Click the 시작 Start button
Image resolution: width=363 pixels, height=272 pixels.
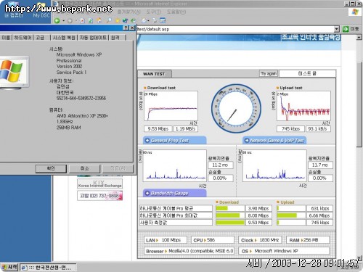coord(9,267)
